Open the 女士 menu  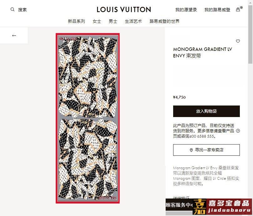coord(97,21)
